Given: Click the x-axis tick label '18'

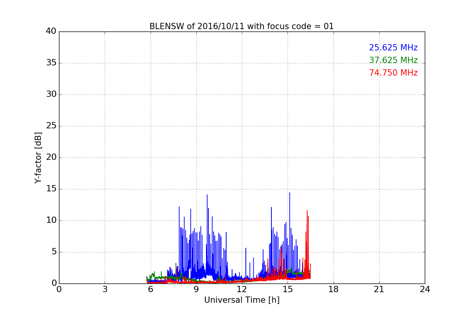Looking at the screenshot, I should pos(334,289).
